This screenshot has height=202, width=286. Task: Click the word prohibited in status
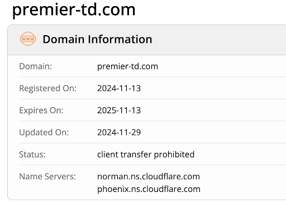coord(174,155)
